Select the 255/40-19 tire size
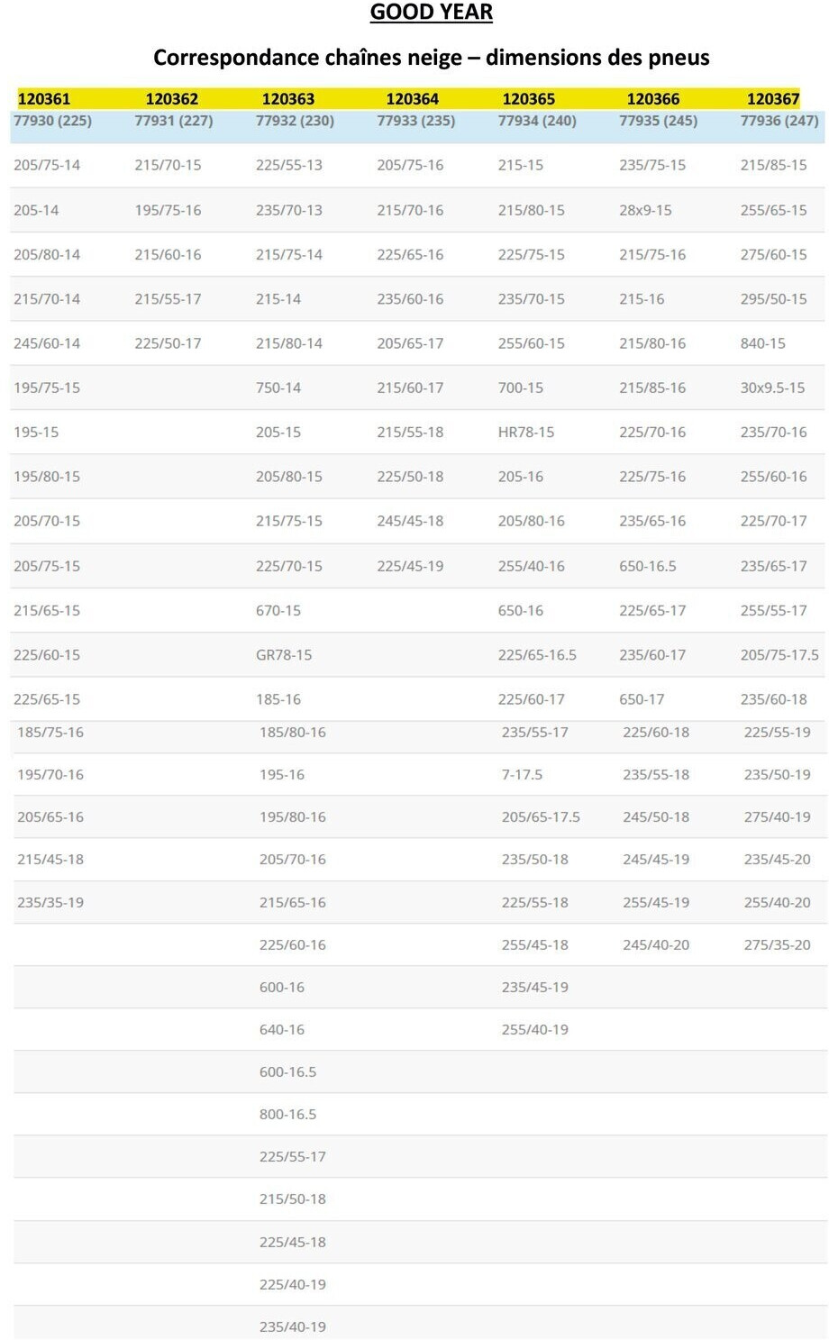 pyautogui.click(x=534, y=1030)
